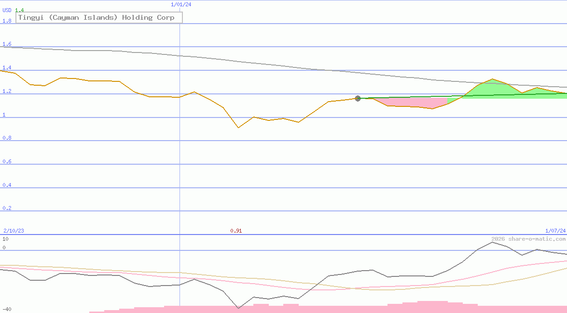Screen dimensions: 567x313
Task: Click the 1.8 y-axis label
Action: [7, 21]
